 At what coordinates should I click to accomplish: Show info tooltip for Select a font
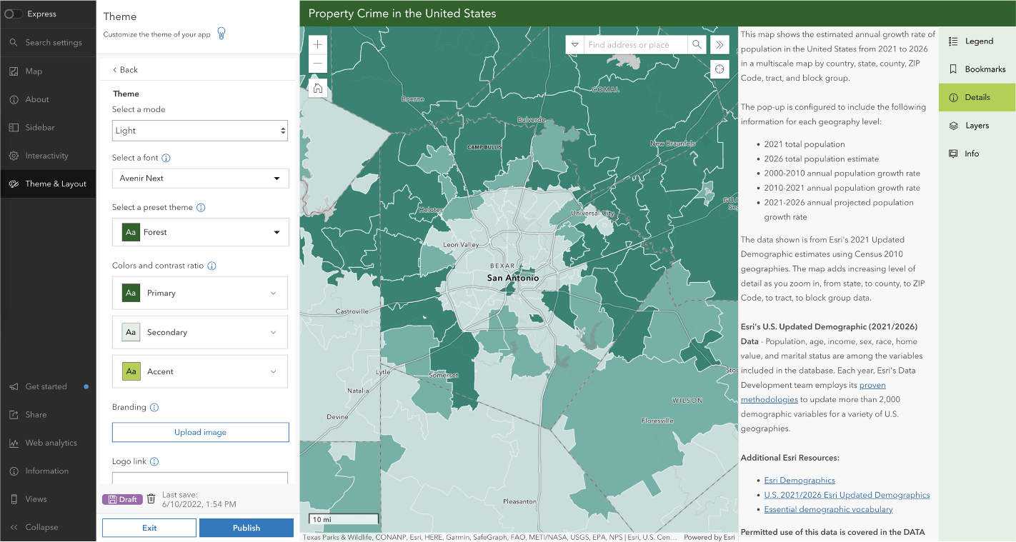pyautogui.click(x=166, y=158)
